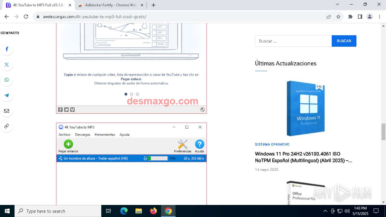The width and height of the screenshot is (386, 217).
Task: Select Un hombre de altura download row
Action: coord(131,158)
